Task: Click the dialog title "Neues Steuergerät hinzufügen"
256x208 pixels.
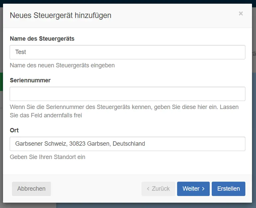Action: [x=61, y=15]
